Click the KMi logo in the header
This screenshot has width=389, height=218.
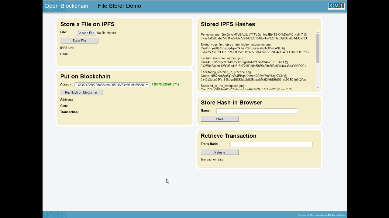coord(336,6)
